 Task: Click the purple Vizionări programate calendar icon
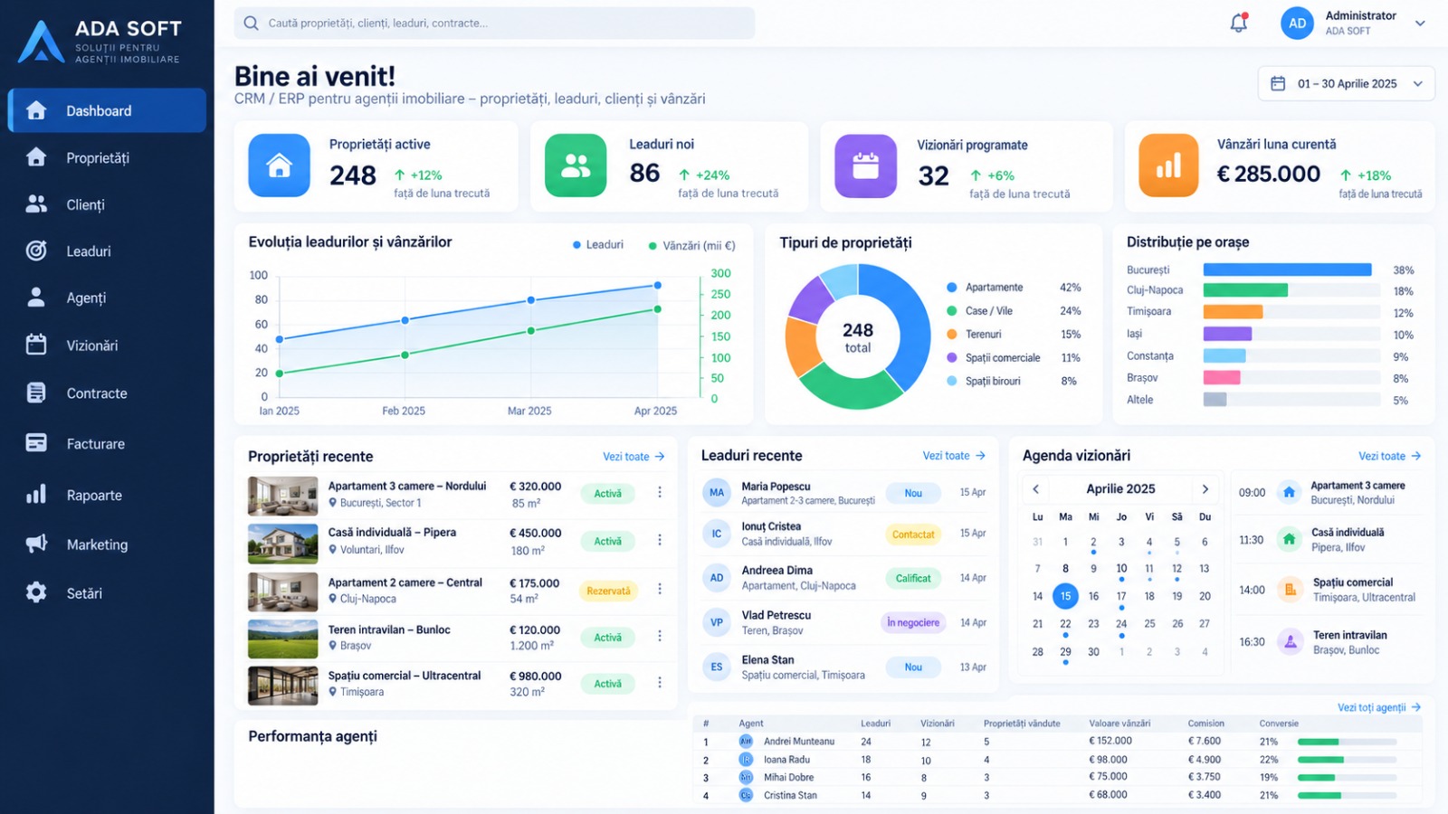(x=865, y=166)
